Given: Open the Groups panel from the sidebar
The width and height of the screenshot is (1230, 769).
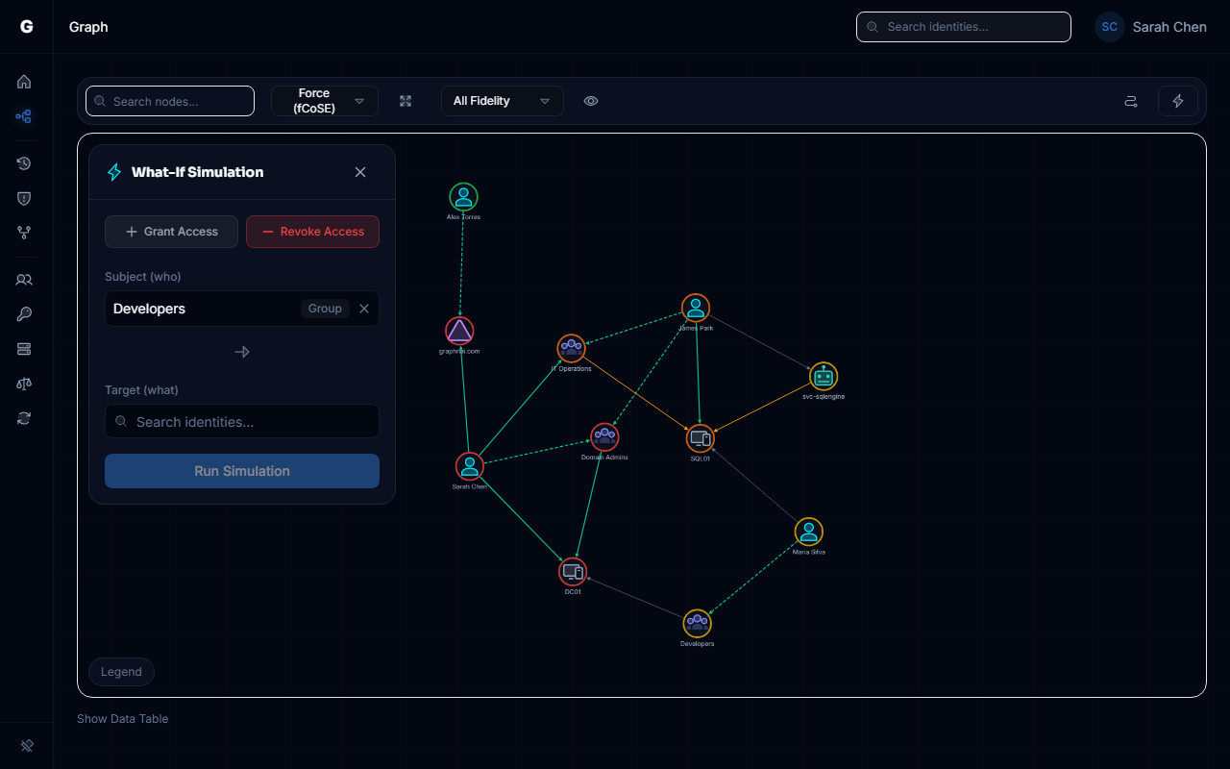Looking at the screenshot, I should (24, 280).
